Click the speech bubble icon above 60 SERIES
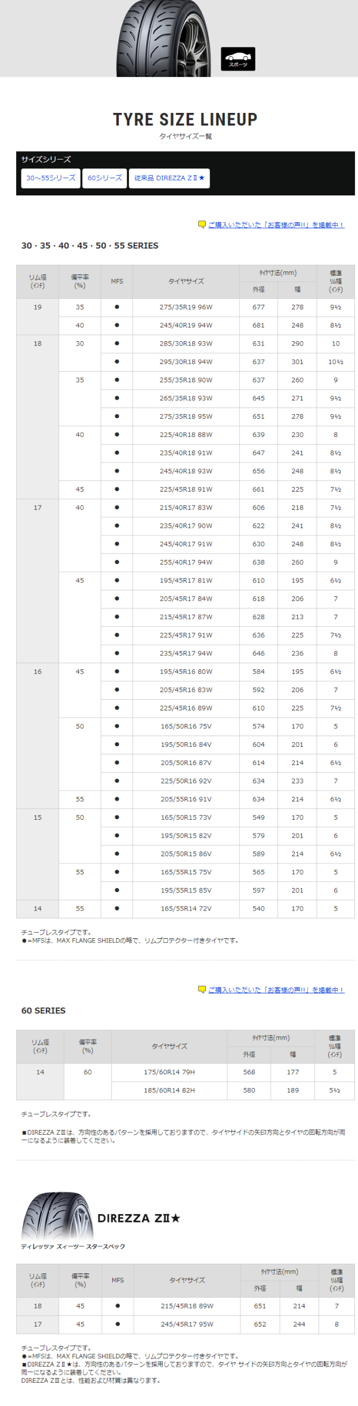The height and width of the screenshot is (1406, 358). pyautogui.click(x=202, y=990)
